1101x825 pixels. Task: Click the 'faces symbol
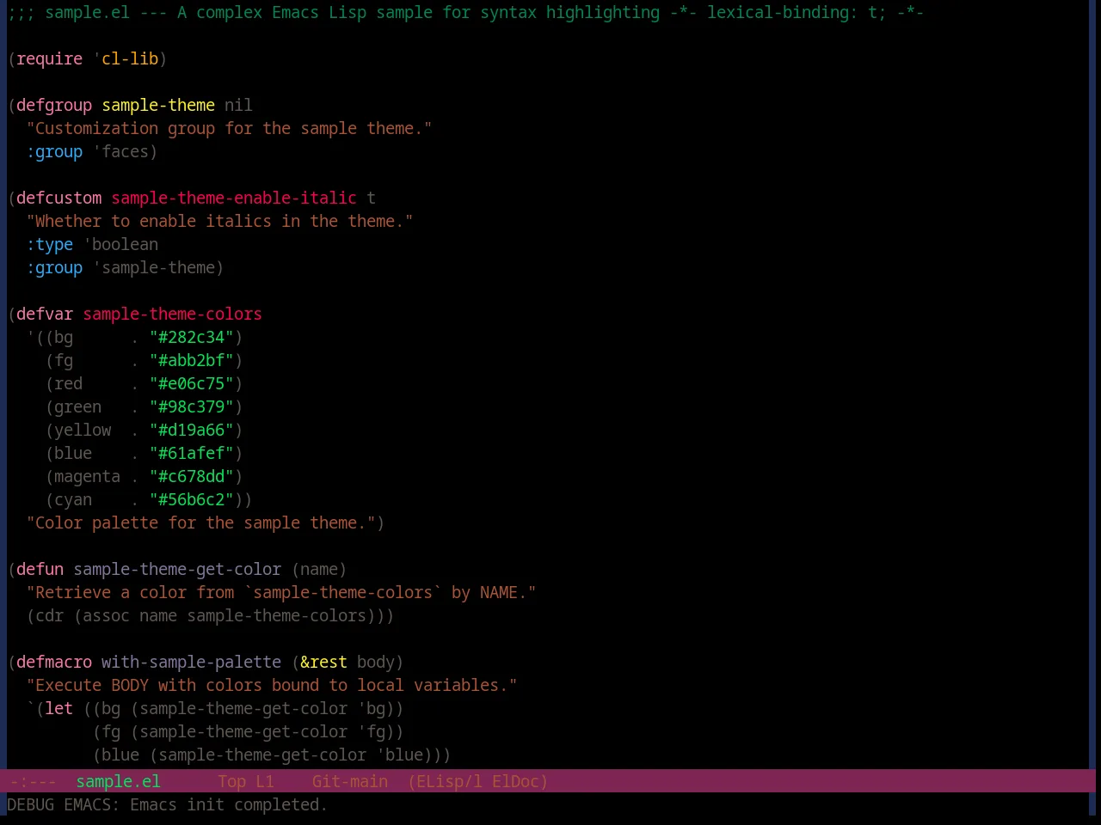pyautogui.click(x=120, y=151)
